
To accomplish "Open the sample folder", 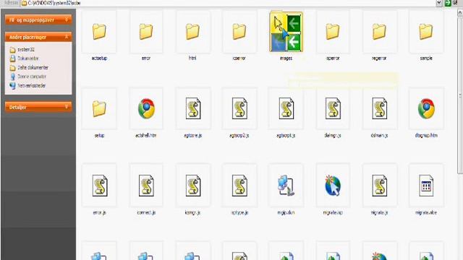I will click(426, 32).
